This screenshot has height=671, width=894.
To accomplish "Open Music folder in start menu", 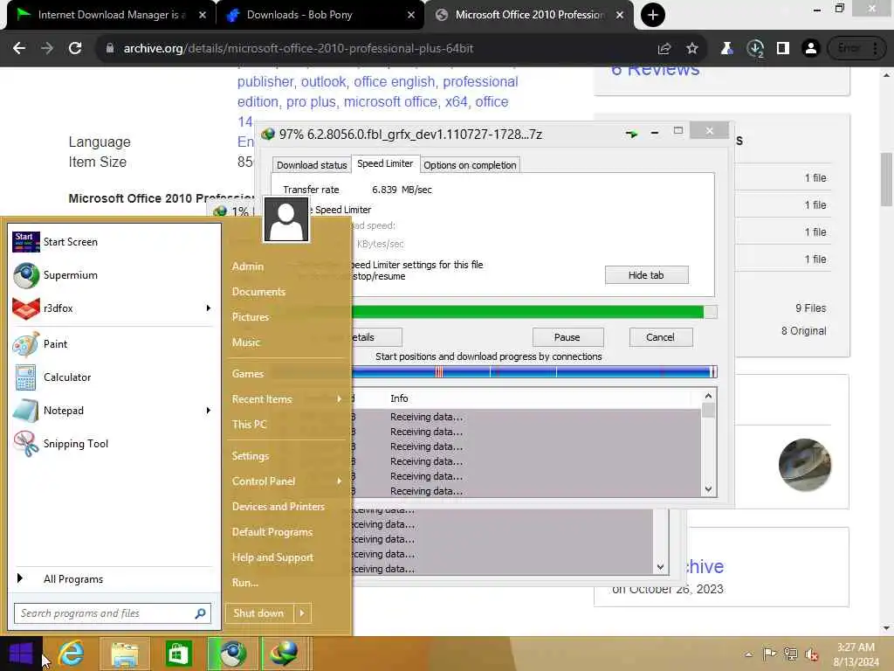I will click(245, 342).
